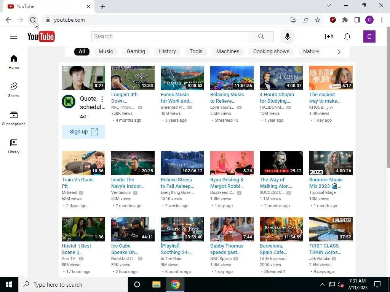
Task: Open the account avatar menu on YouTube
Action: click(369, 36)
